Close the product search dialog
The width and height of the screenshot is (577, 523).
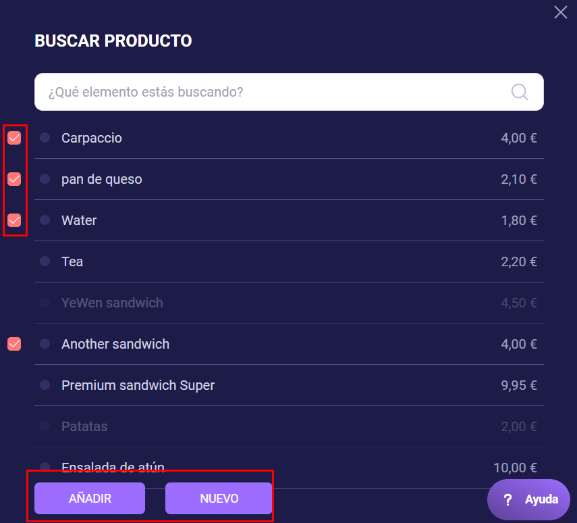click(560, 12)
